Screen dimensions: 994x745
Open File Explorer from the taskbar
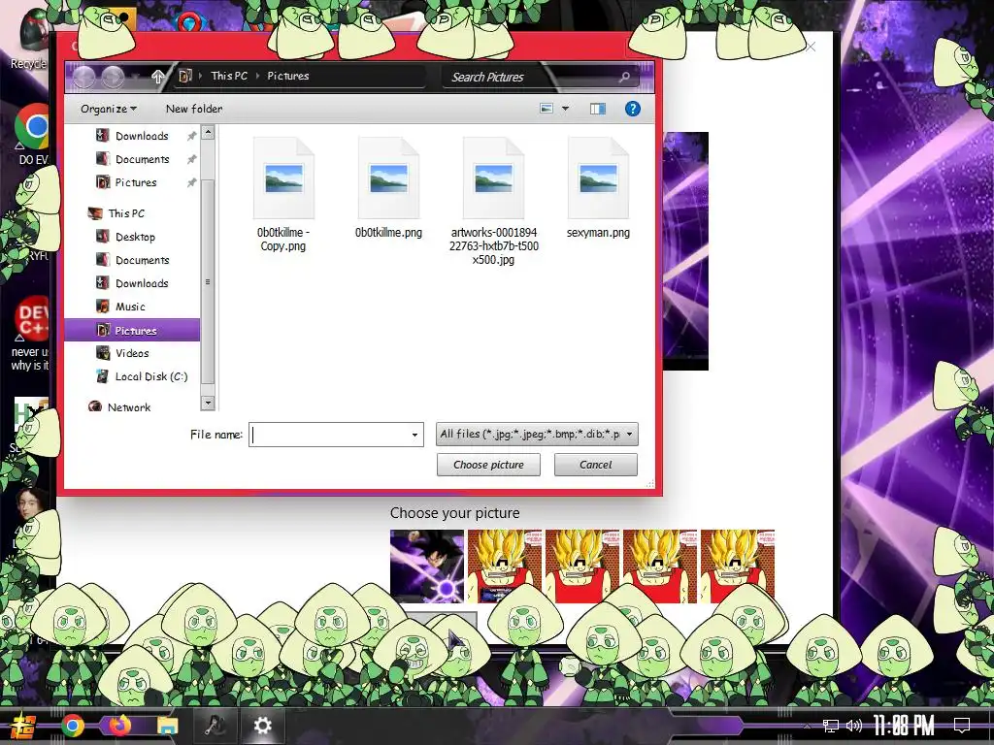[167, 726]
